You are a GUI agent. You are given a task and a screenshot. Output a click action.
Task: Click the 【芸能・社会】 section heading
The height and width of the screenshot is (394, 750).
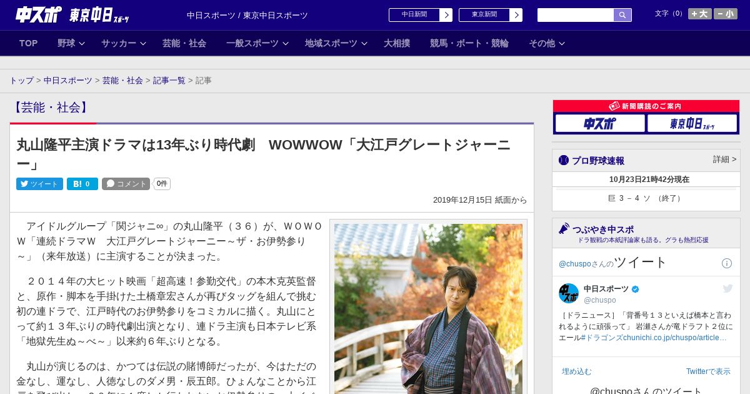coord(51,108)
